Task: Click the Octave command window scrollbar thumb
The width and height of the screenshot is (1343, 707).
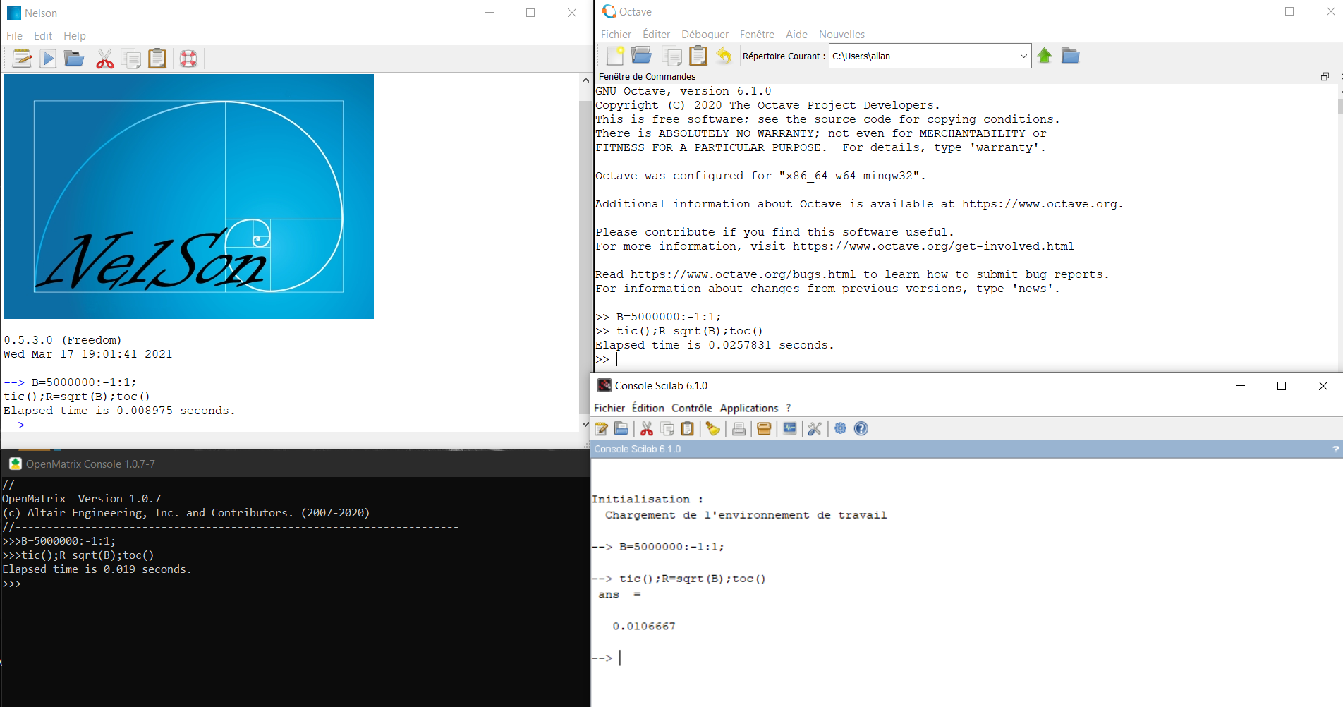Action: 1339,106
